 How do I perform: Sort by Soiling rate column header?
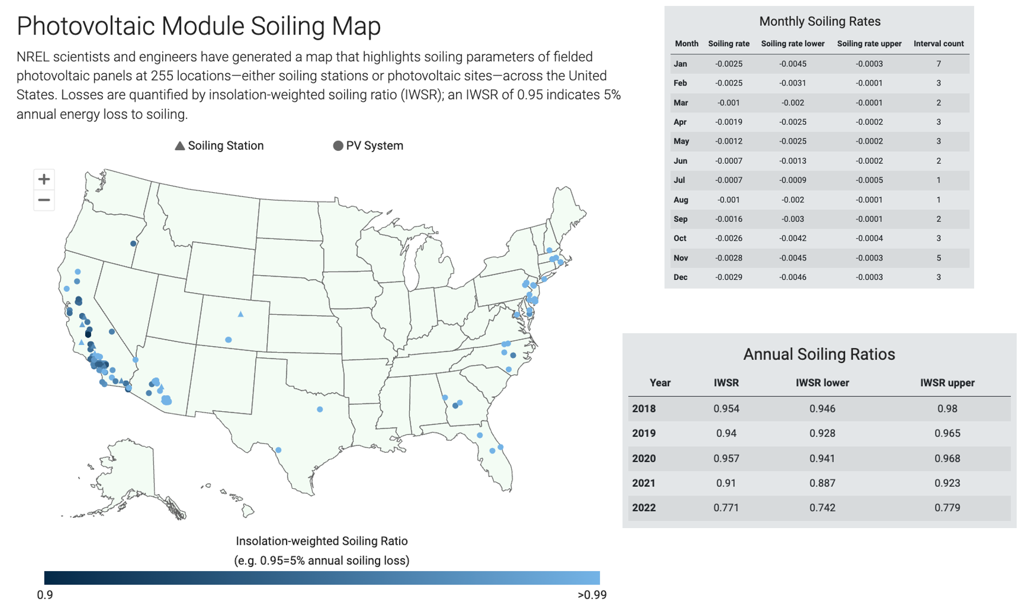[x=728, y=44]
